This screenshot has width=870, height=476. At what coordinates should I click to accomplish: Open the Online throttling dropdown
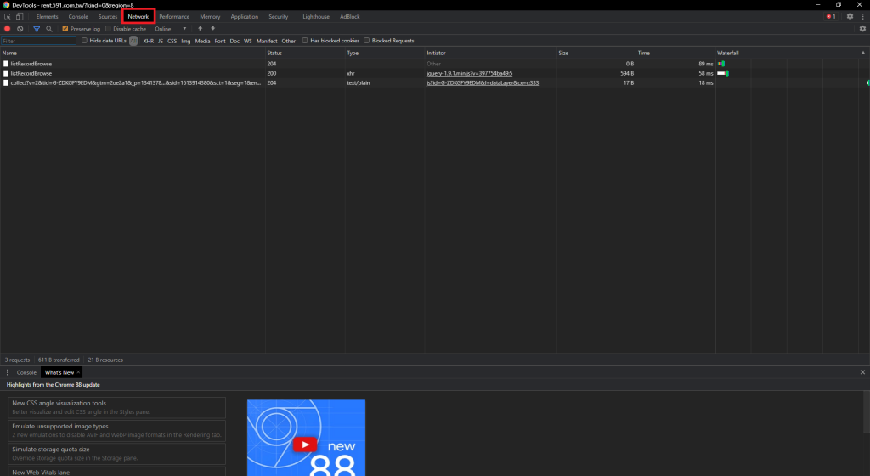coord(170,29)
